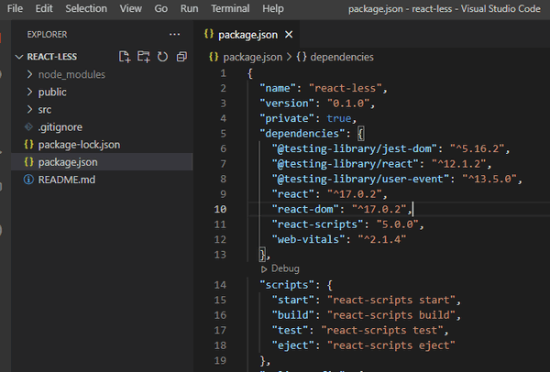This screenshot has height=372, width=550.
Task: Click package.json in the breadcrumb
Action: [x=253, y=57]
